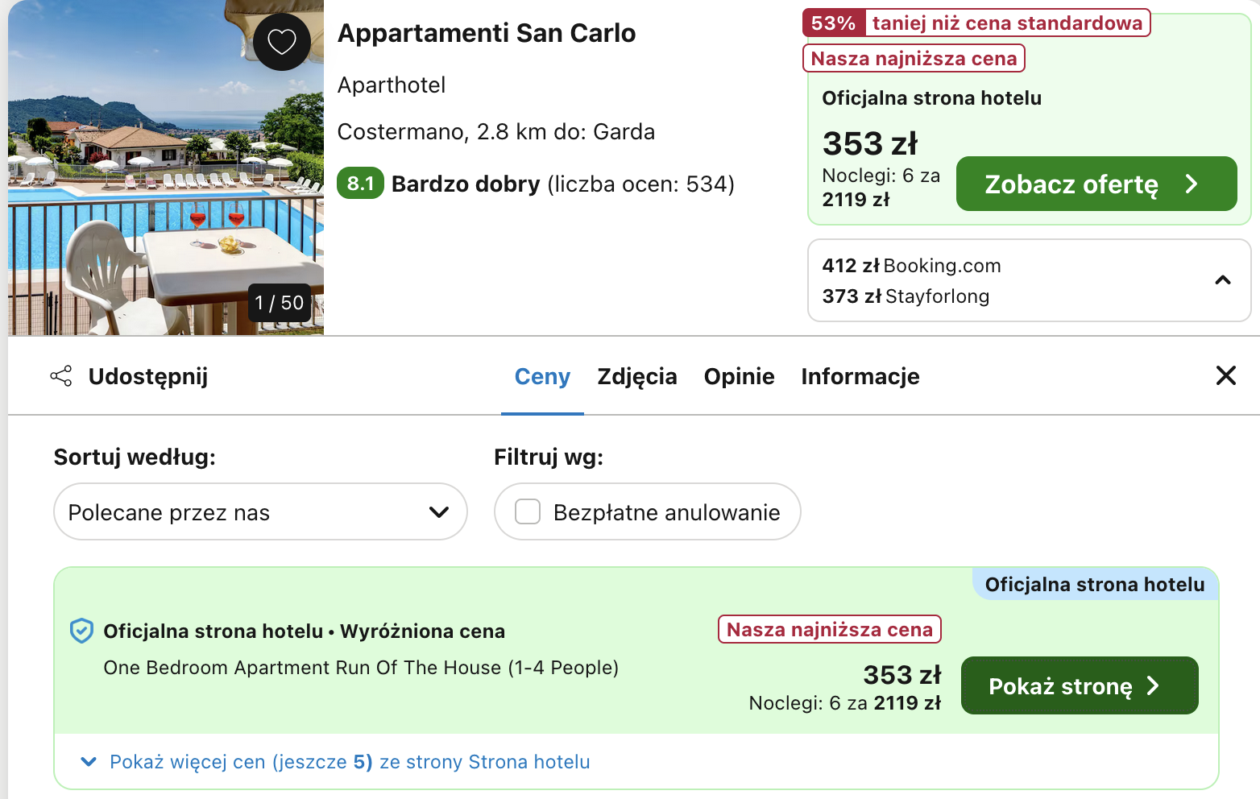Click the heart favorite icon on photo
Viewport: 1260px width, 799px height.
click(282, 41)
